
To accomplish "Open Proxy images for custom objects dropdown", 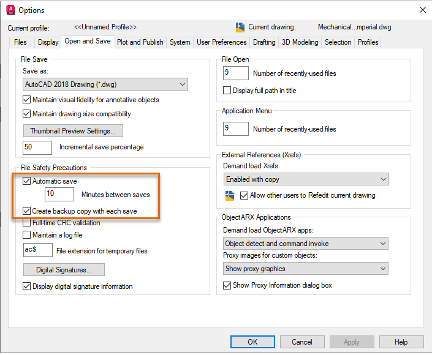I will coord(306,269).
